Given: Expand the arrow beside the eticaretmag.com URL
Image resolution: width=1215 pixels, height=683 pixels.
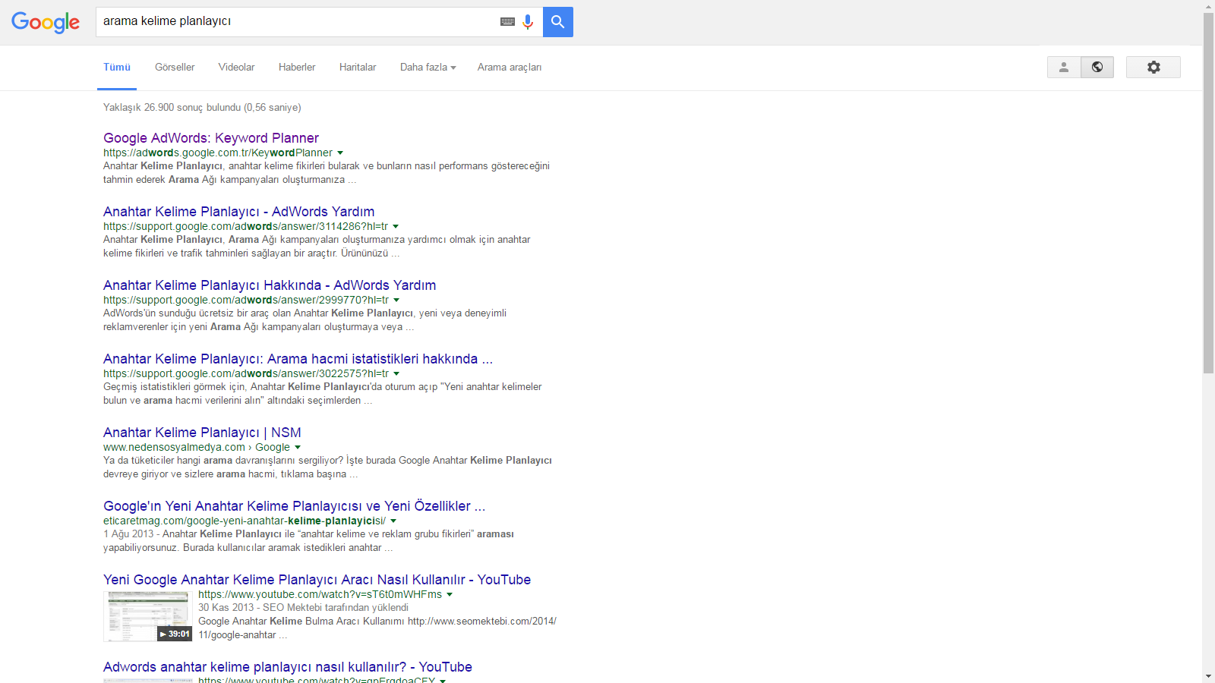Looking at the screenshot, I should point(393,521).
